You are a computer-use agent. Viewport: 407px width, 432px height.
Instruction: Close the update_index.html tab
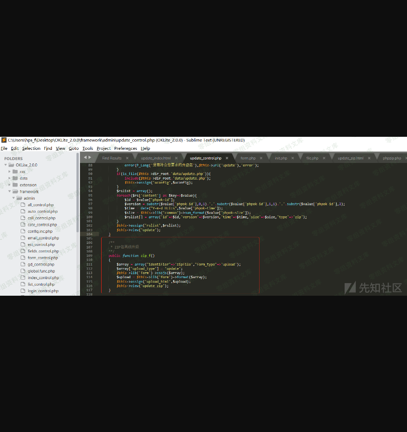click(x=176, y=158)
